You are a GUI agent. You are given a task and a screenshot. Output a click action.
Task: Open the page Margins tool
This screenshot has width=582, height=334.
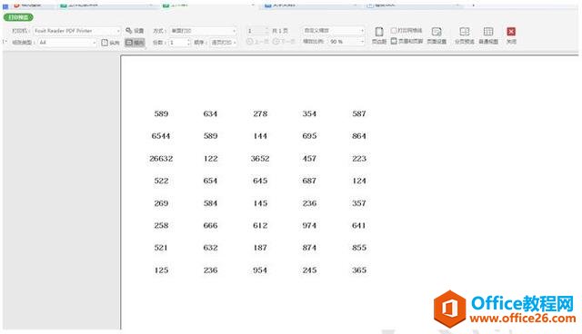click(379, 35)
